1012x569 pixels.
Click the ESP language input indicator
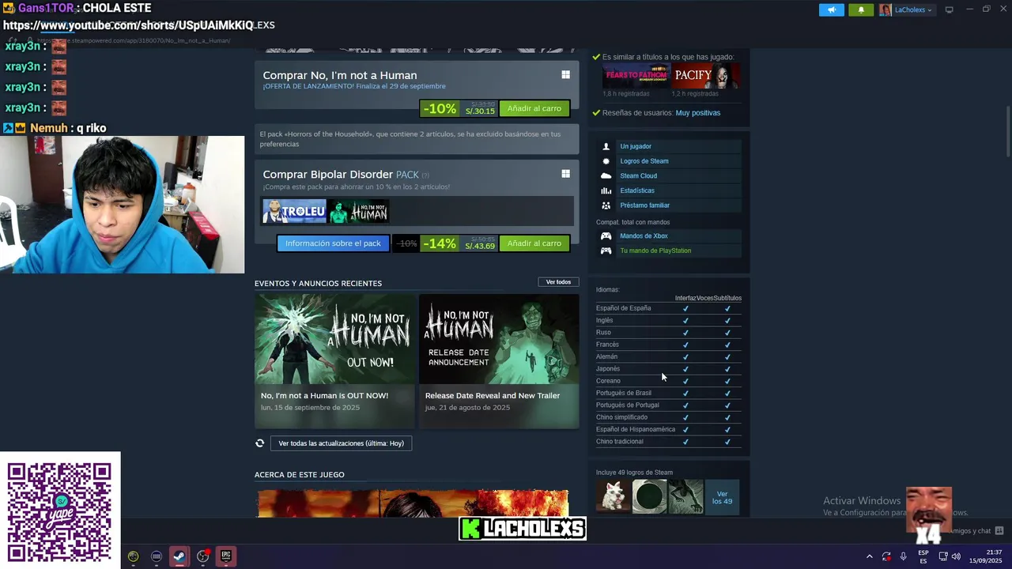point(923,556)
